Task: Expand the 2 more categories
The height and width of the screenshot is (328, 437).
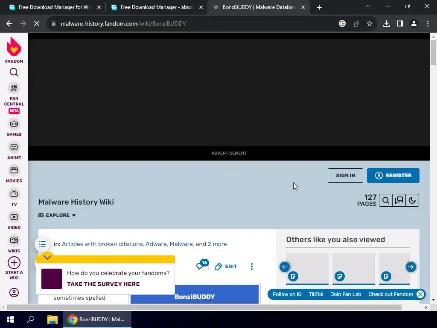Action: click(x=217, y=244)
